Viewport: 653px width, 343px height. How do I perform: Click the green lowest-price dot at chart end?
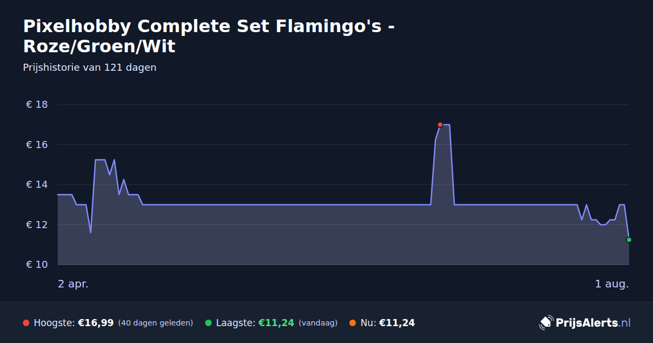(629, 240)
